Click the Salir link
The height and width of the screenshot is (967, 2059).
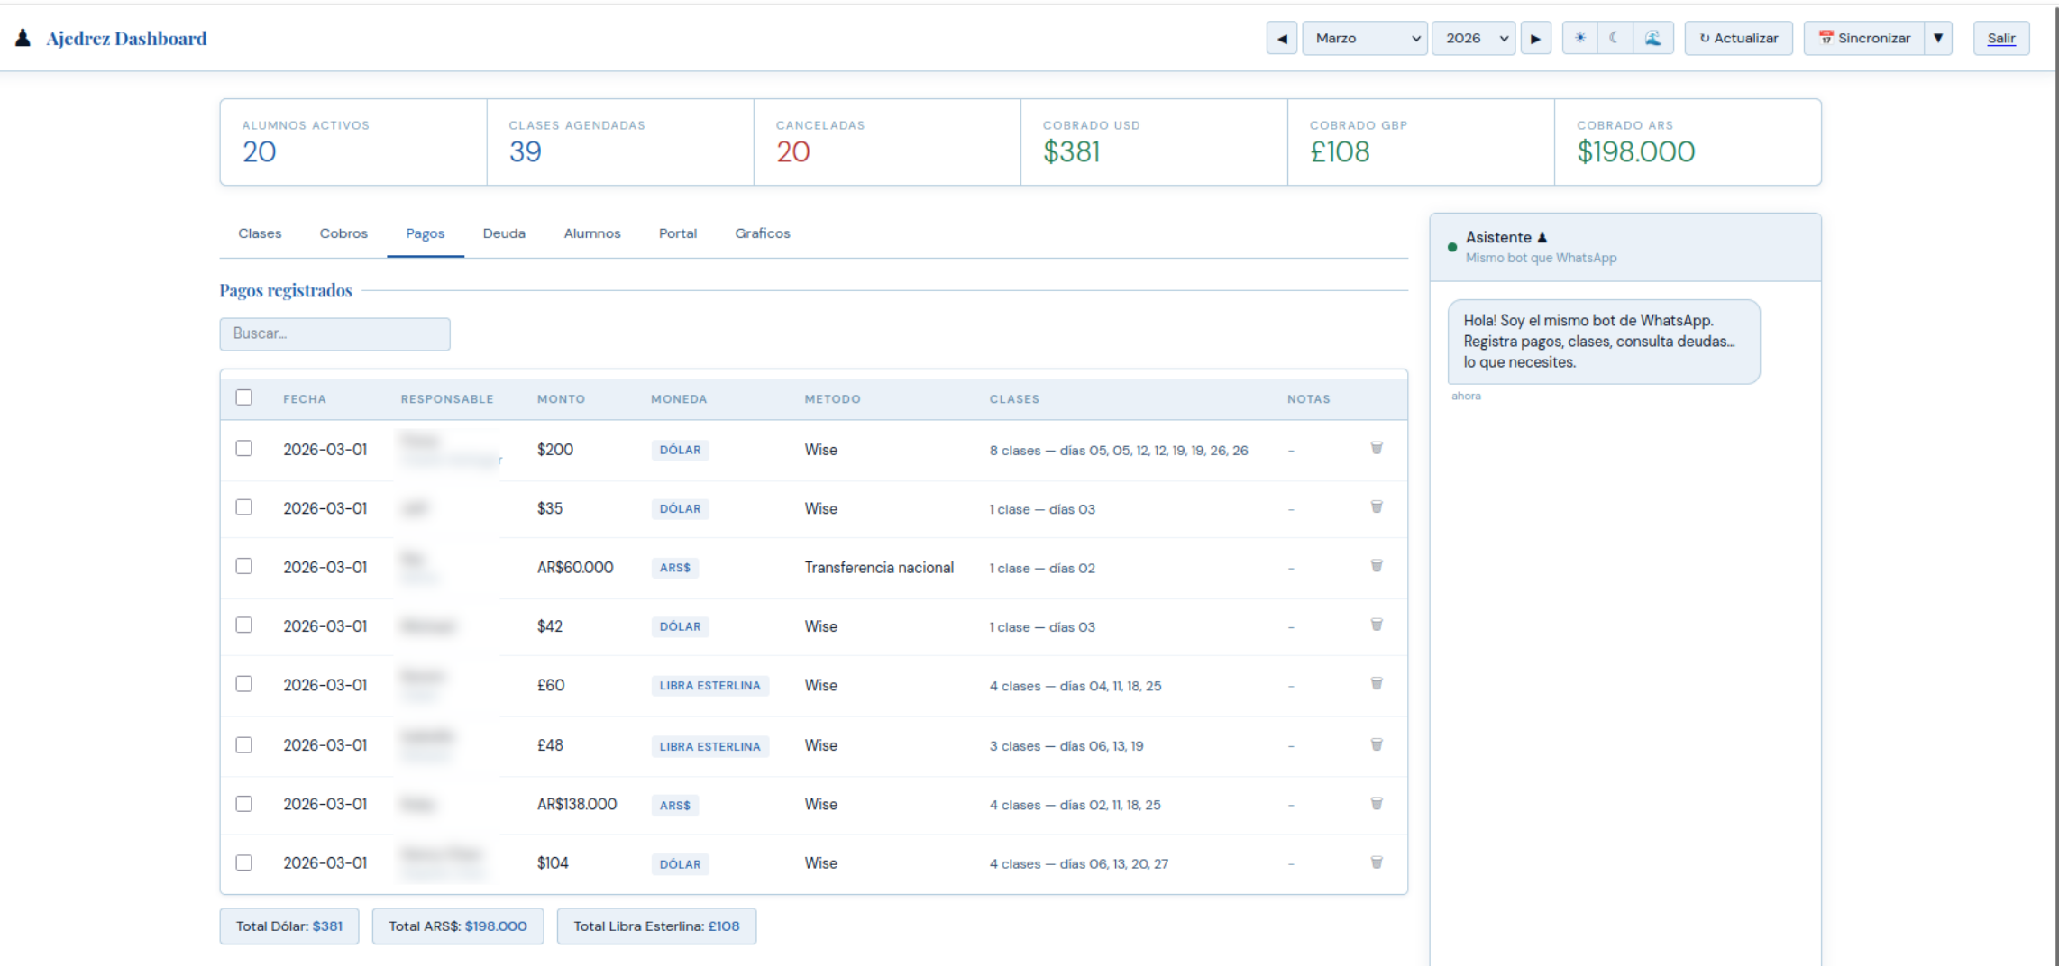[2001, 38]
